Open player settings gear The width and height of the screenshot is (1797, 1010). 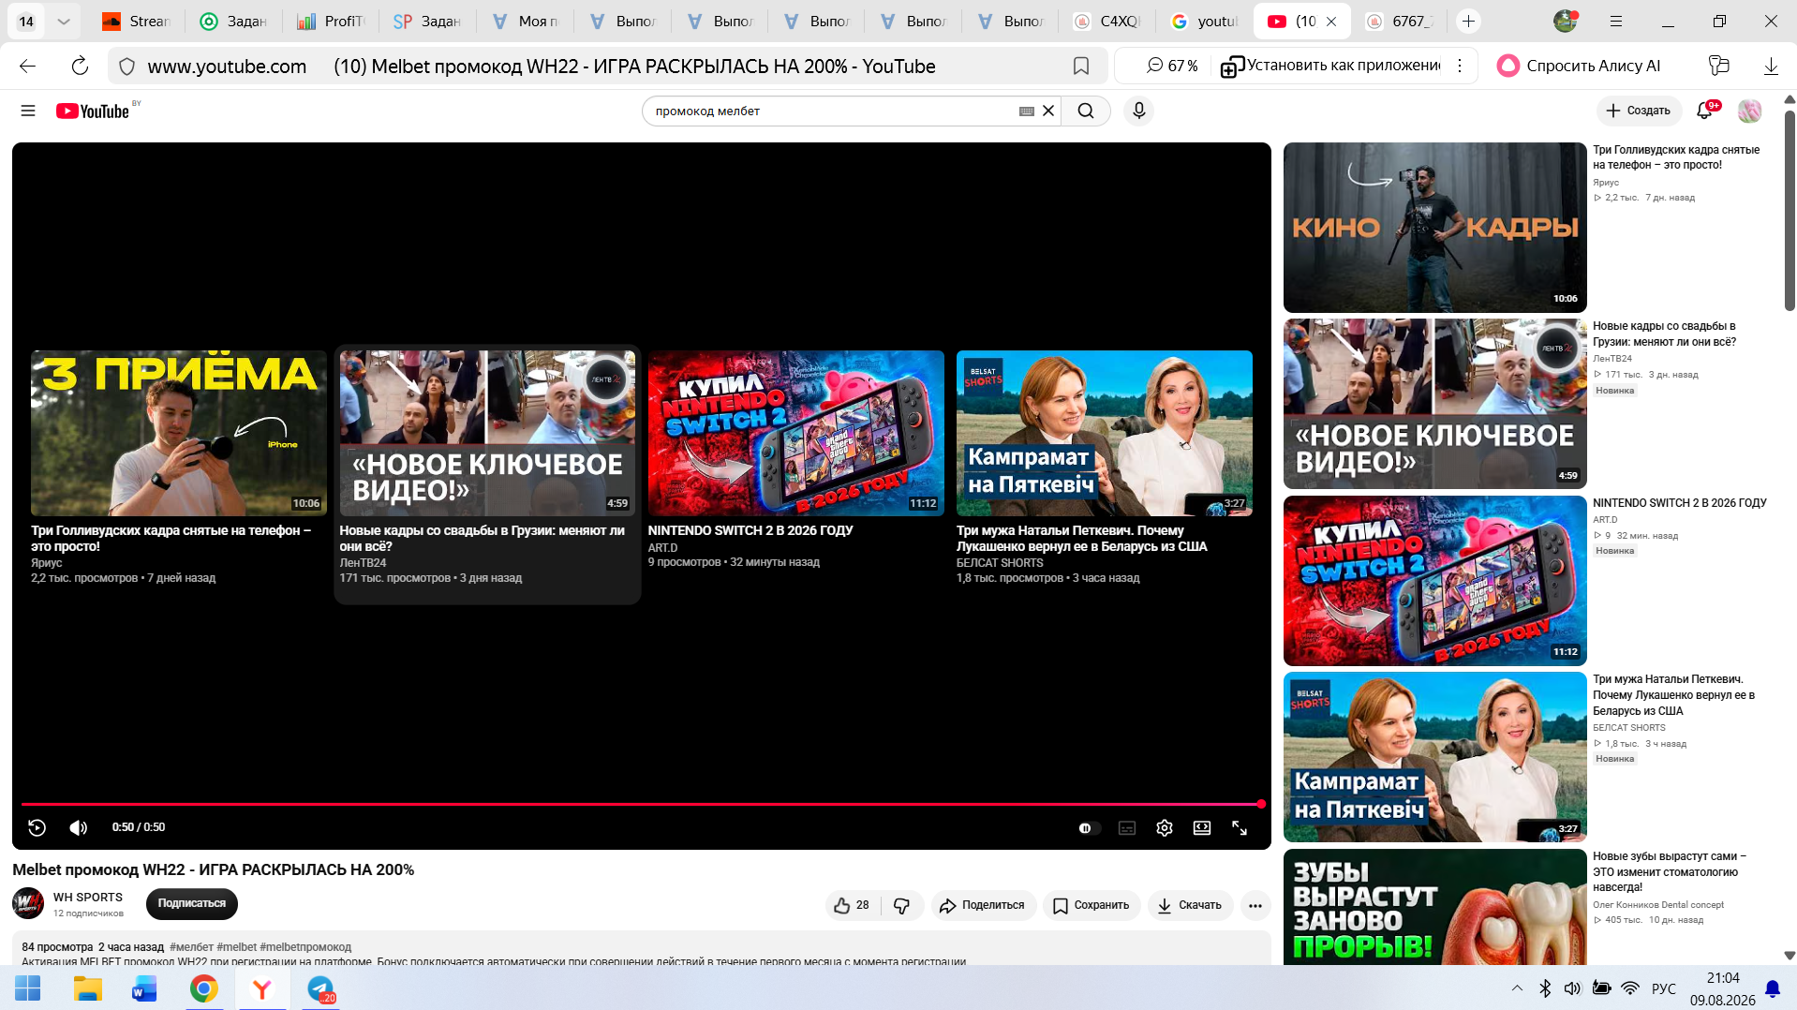[x=1165, y=828]
